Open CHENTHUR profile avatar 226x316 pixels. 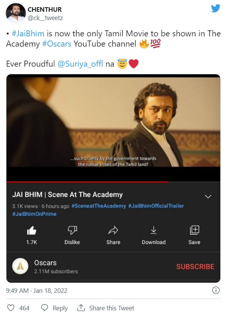point(15,13)
